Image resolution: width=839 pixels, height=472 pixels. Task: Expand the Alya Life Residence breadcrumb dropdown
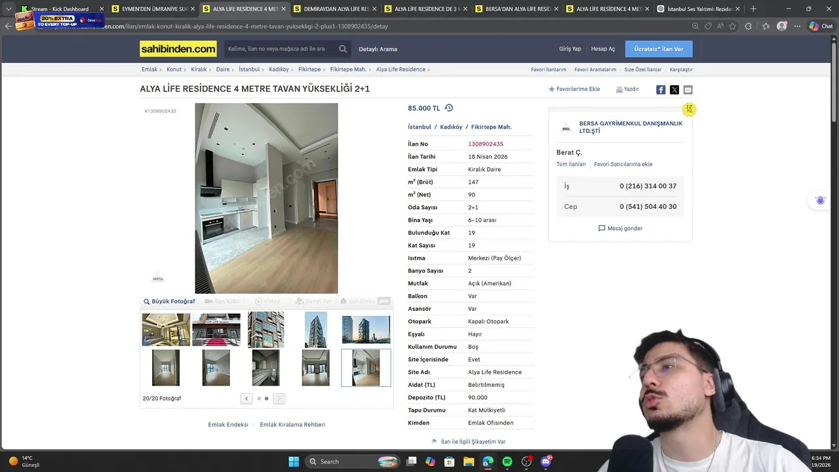click(x=429, y=69)
